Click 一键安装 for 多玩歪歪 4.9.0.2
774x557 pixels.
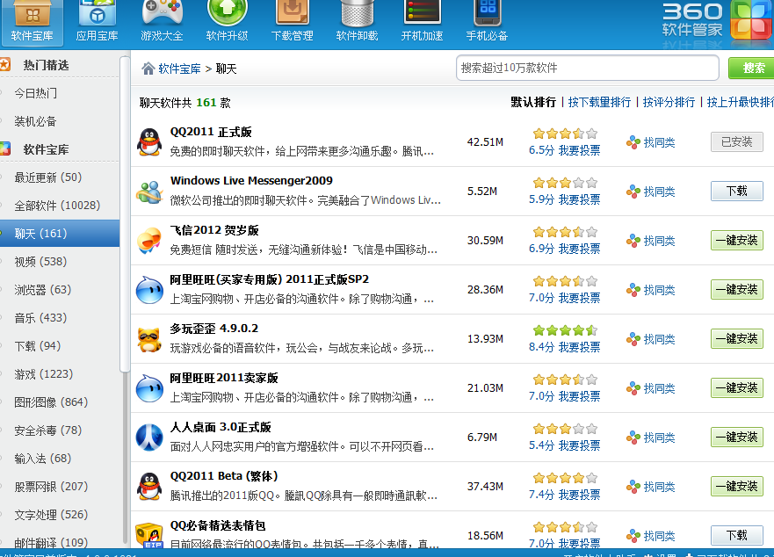click(737, 339)
